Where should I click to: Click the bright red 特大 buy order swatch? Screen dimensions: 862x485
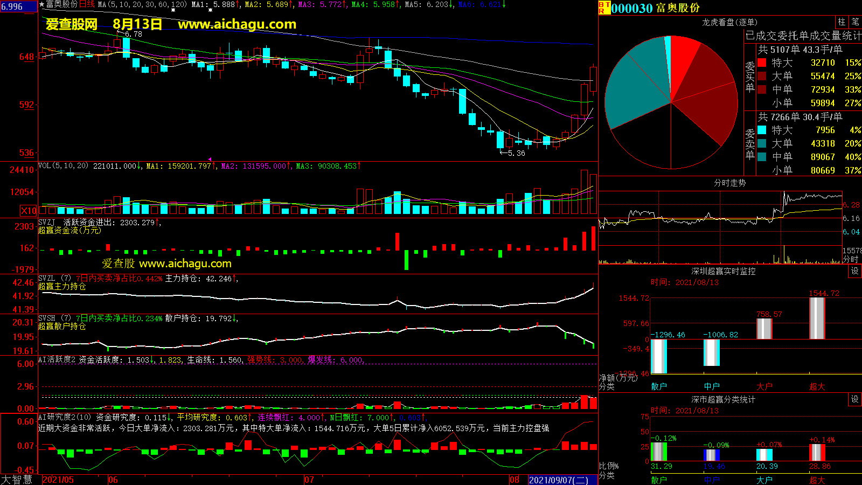pos(762,63)
